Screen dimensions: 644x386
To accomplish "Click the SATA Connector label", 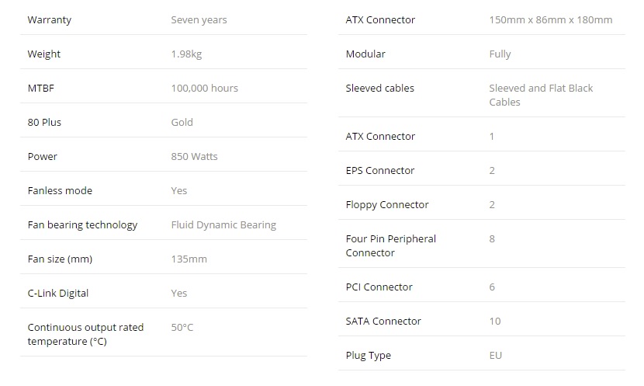I will (x=383, y=322).
